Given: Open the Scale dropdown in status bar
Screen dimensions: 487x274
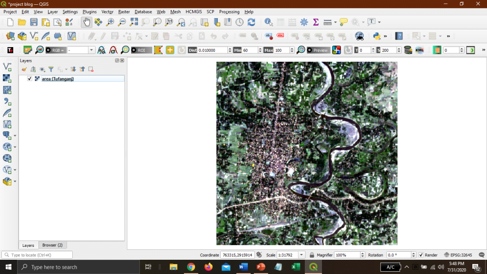Looking at the screenshot, I should [x=302, y=255].
